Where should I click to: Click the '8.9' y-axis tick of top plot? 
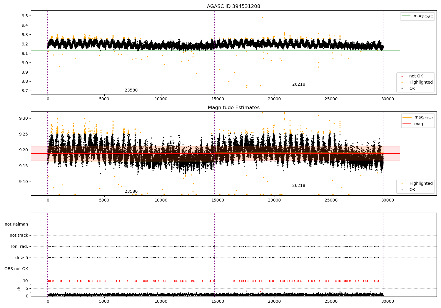point(25,72)
